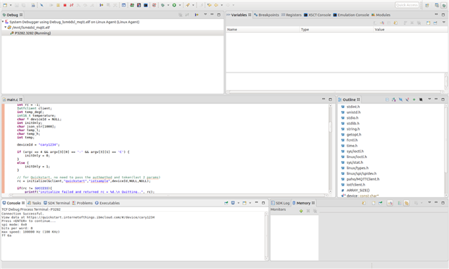The image size is (449, 269).
Task: Click the Type column header in Variables
Action: coord(337,30)
